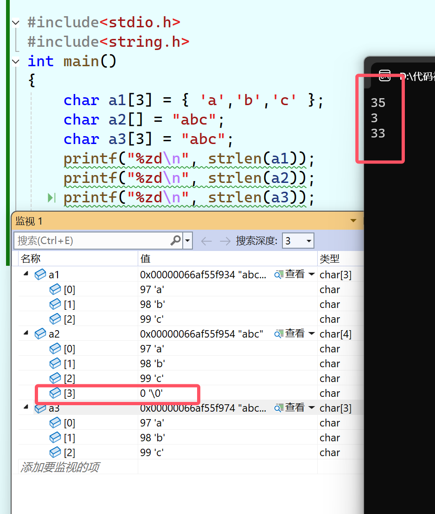Open the 查看 dropdown arrow in a3 row

click(312, 408)
